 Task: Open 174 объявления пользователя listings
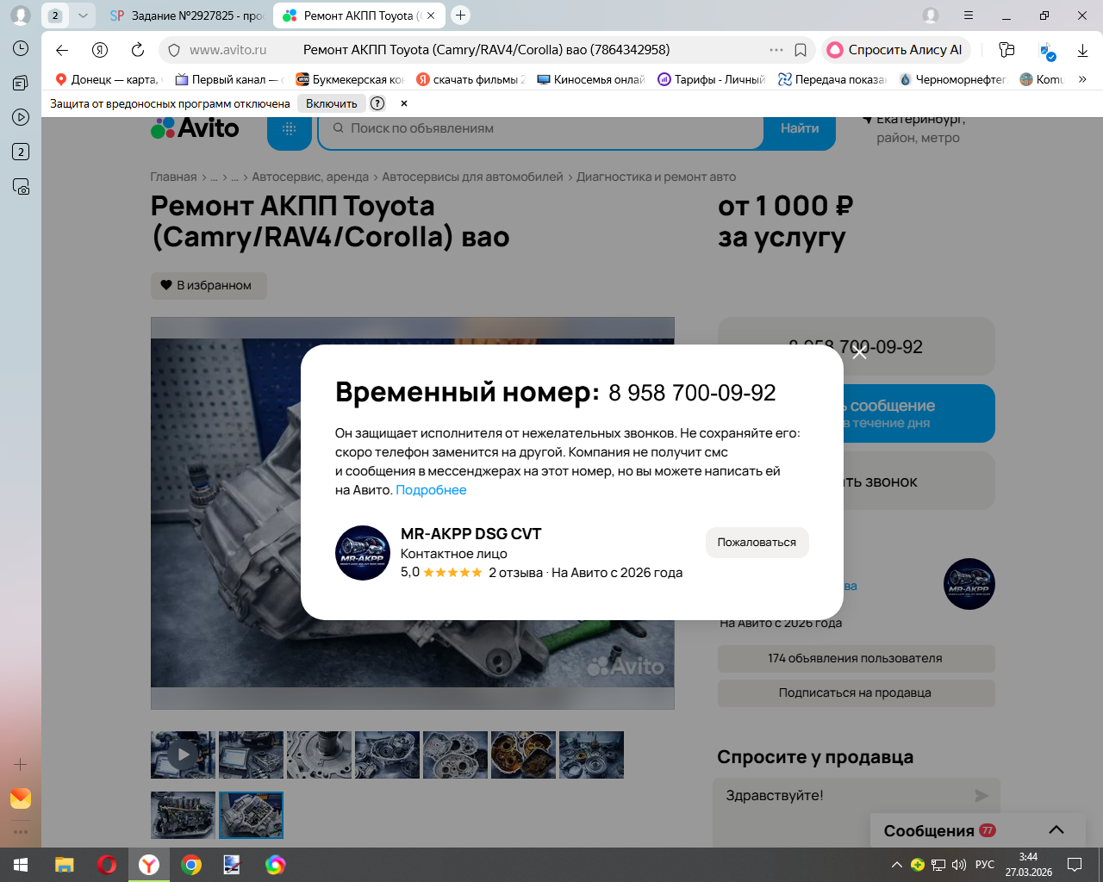pyautogui.click(x=856, y=658)
